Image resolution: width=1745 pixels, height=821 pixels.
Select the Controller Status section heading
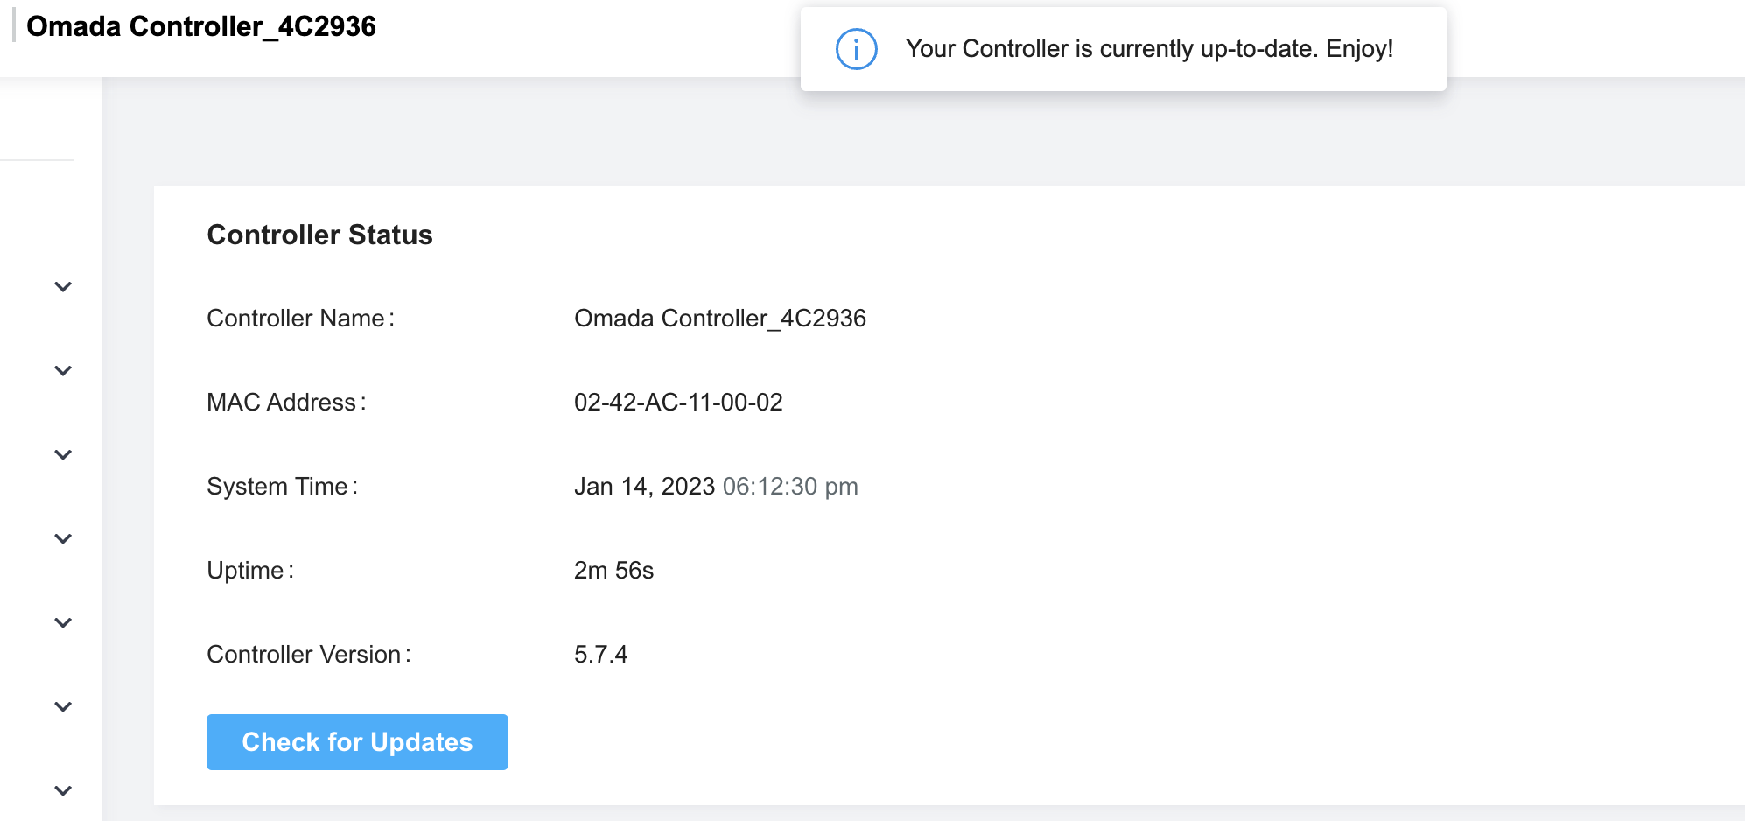[319, 235]
